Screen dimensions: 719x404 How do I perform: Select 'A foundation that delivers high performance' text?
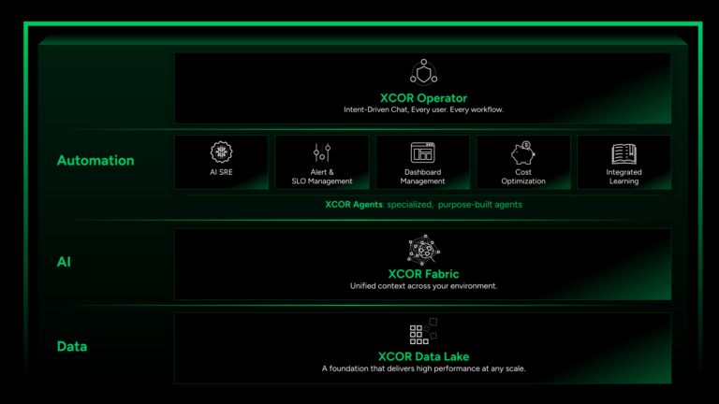tap(424, 368)
